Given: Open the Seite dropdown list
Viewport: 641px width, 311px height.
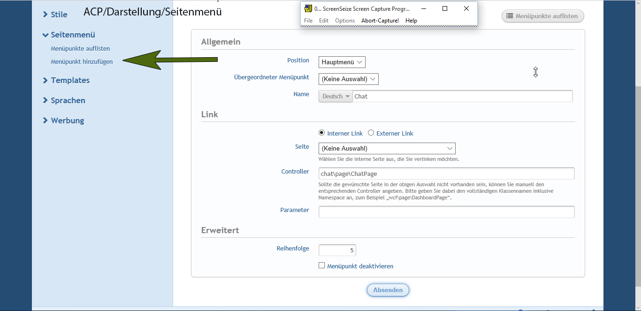Looking at the screenshot, I should pyautogui.click(x=387, y=149).
